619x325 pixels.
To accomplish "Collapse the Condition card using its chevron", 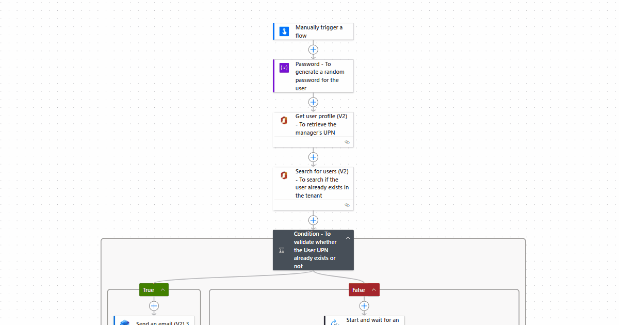I will click(x=348, y=237).
